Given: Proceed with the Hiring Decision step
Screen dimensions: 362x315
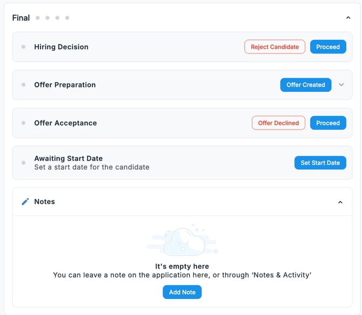Looking at the screenshot, I should click(328, 47).
